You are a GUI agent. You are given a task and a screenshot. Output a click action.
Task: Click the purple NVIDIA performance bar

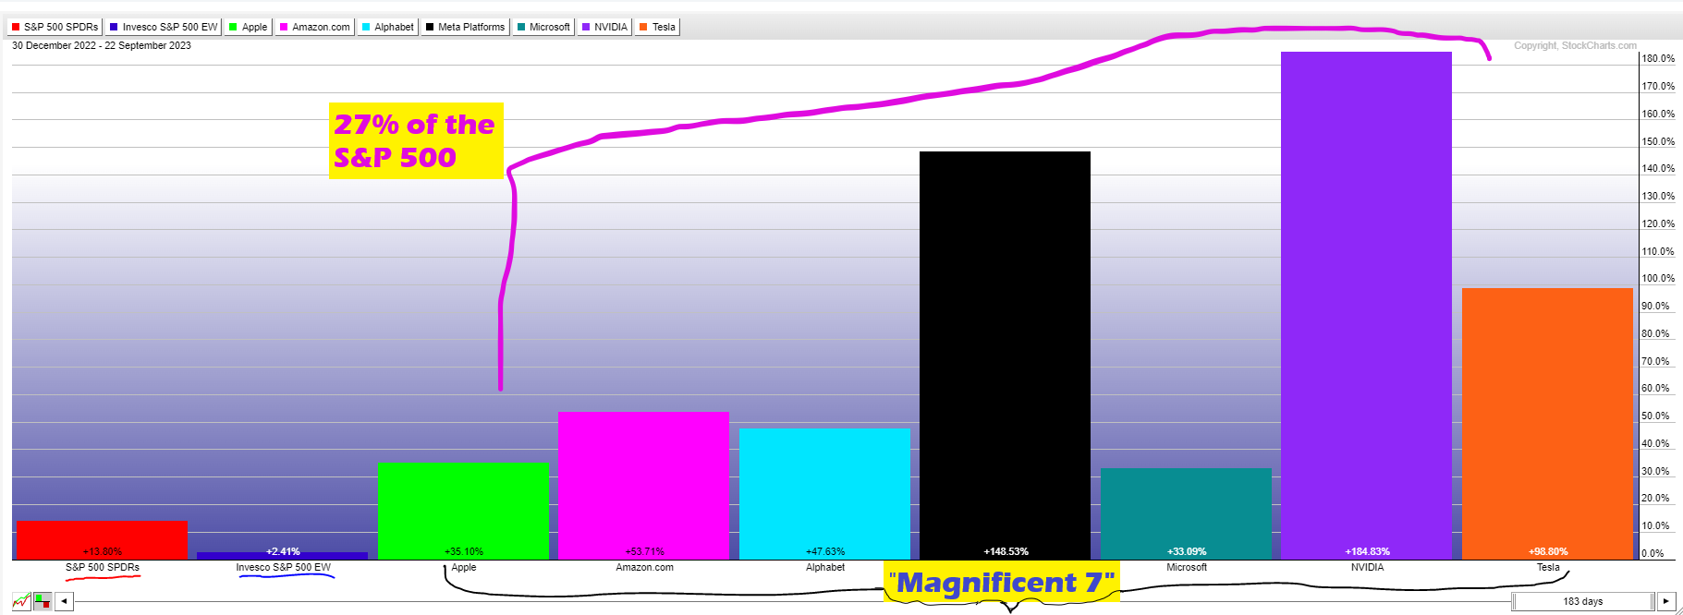point(1366,305)
